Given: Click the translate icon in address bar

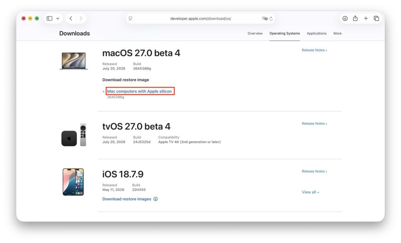Looking at the screenshot, I should (x=264, y=18).
